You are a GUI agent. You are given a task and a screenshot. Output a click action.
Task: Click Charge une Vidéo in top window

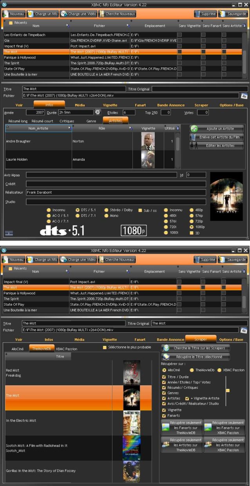pyautogui.click(x=78, y=14)
